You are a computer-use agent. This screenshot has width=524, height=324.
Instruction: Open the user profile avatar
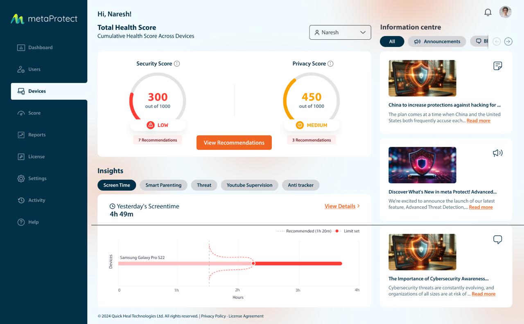(x=505, y=12)
